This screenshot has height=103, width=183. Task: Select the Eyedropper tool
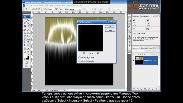(28, 49)
